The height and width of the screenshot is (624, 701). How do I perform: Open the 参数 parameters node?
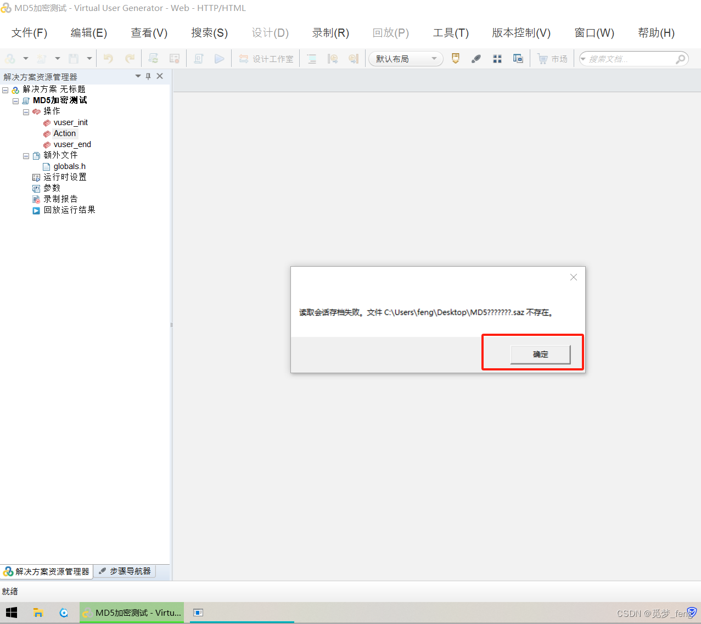pos(52,188)
